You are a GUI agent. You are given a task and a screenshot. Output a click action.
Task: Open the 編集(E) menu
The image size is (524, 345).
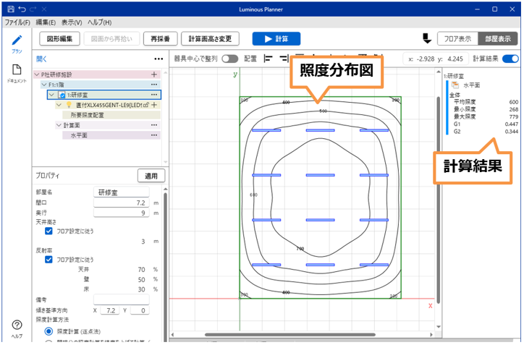(x=46, y=22)
